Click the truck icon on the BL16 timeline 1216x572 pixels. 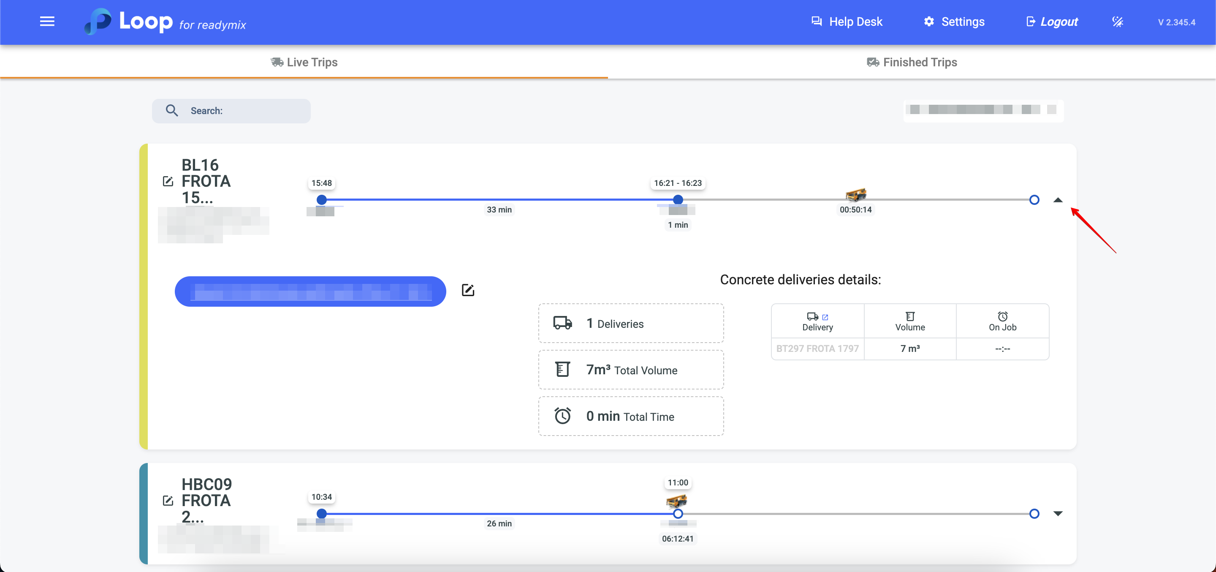(x=855, y=194)
